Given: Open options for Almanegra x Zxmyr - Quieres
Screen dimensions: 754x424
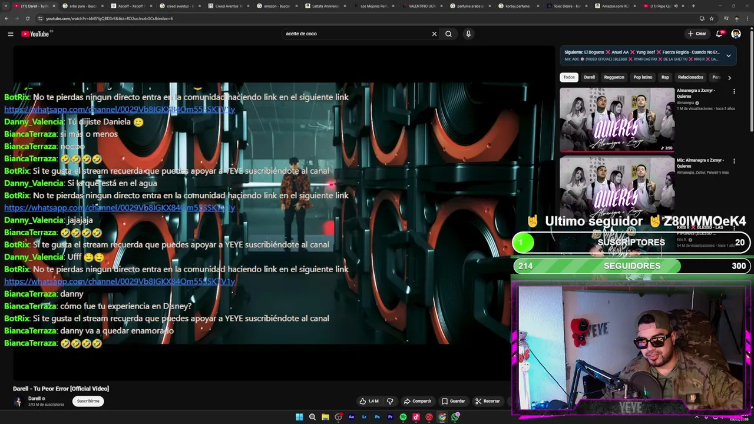Looking at the screenshot, I should click(x=734, y=91).
